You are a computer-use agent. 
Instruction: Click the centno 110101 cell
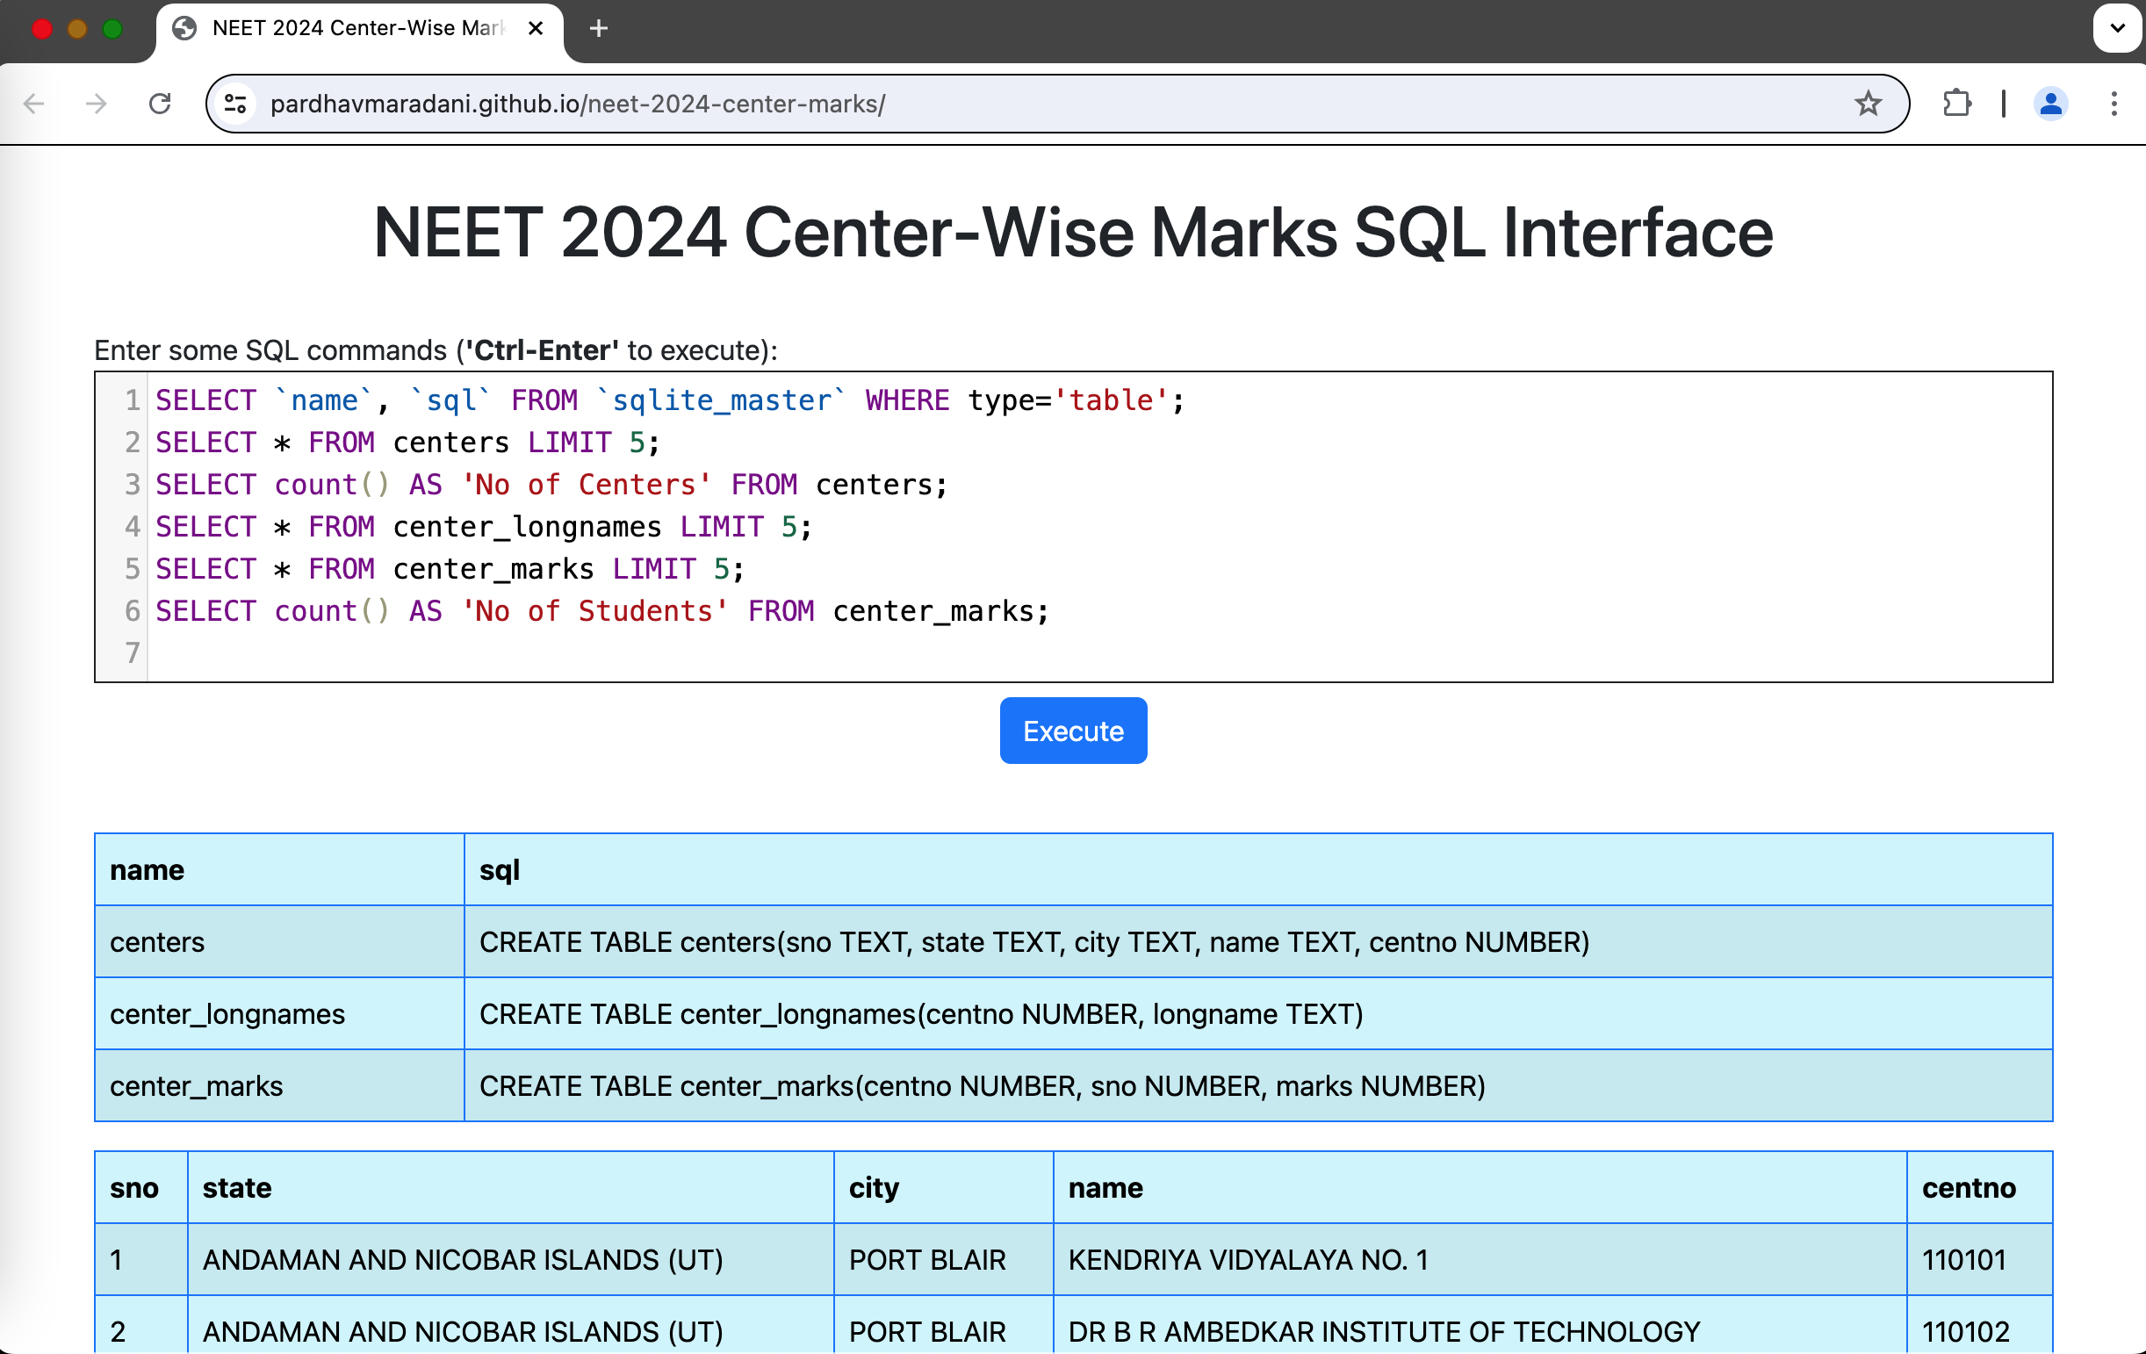(1979, 1259)
